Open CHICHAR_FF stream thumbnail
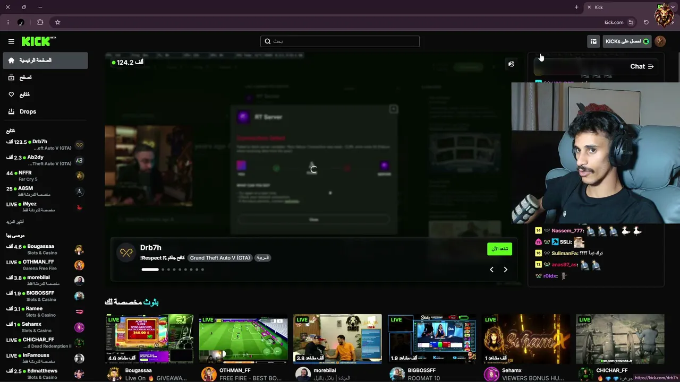 coord(620,338)
